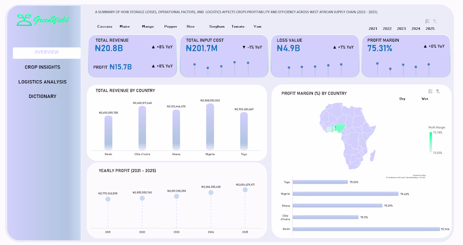
Task: Filter the dashboard to year 2021
Action: (x=373, y=29)
